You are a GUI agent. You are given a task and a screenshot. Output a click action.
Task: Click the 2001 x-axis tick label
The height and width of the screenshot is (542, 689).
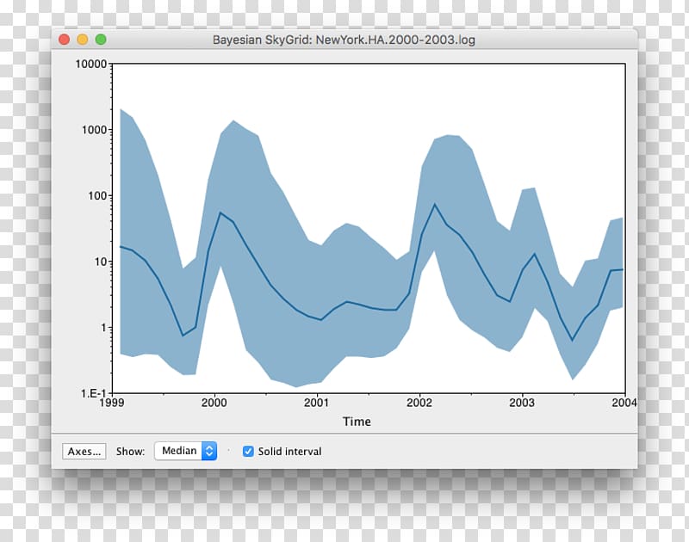click(x=317, y=403)
